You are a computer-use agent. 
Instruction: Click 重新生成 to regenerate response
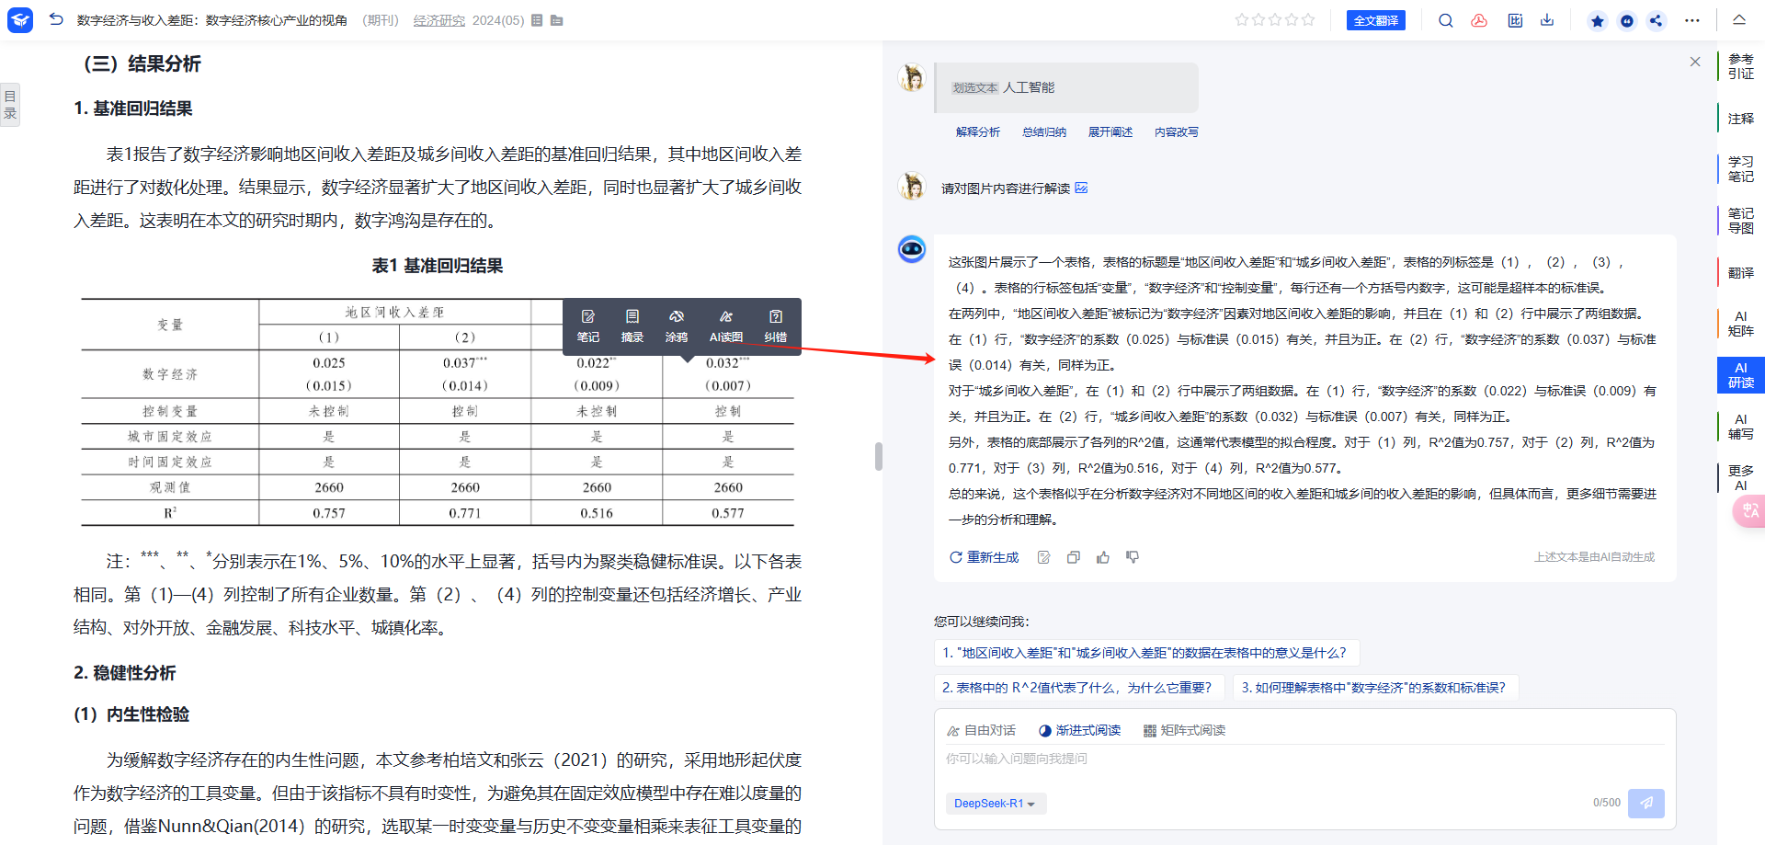tap(984, 557)
